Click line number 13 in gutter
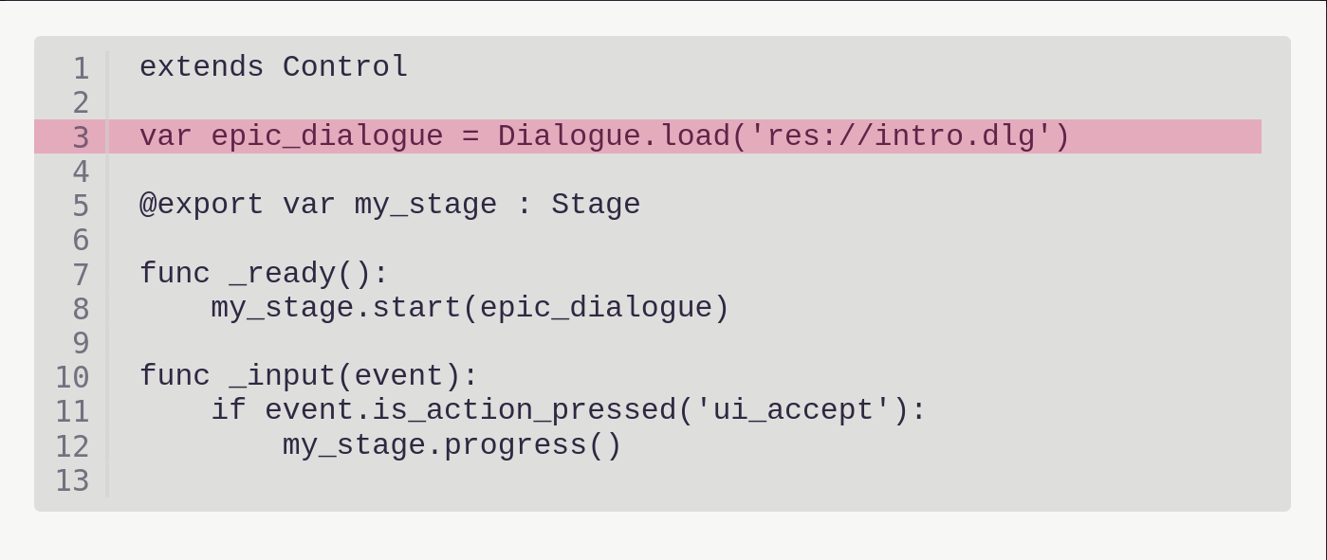The image size is (1327, 560). coord(72,480)
